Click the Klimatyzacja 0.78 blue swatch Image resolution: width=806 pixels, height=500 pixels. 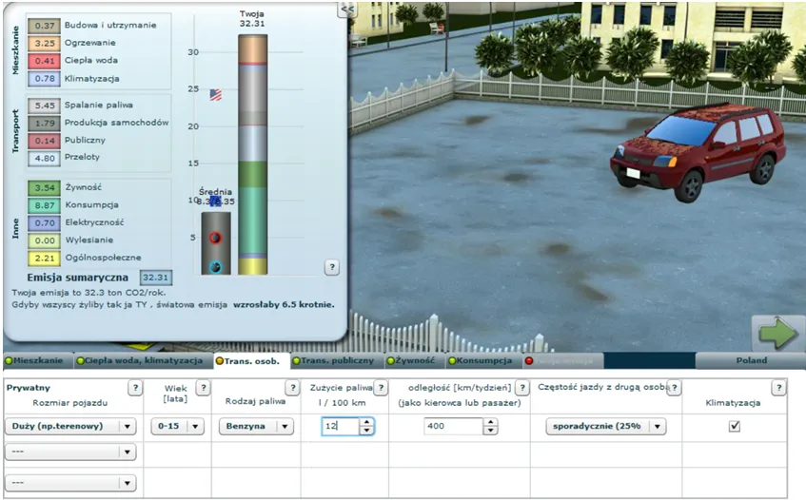point(44,79)
